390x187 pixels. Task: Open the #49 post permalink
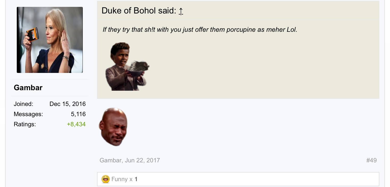371,160
